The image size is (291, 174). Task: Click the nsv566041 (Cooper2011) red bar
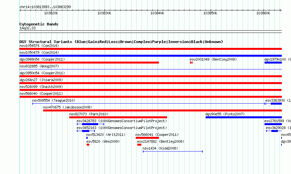pos(147,138)
